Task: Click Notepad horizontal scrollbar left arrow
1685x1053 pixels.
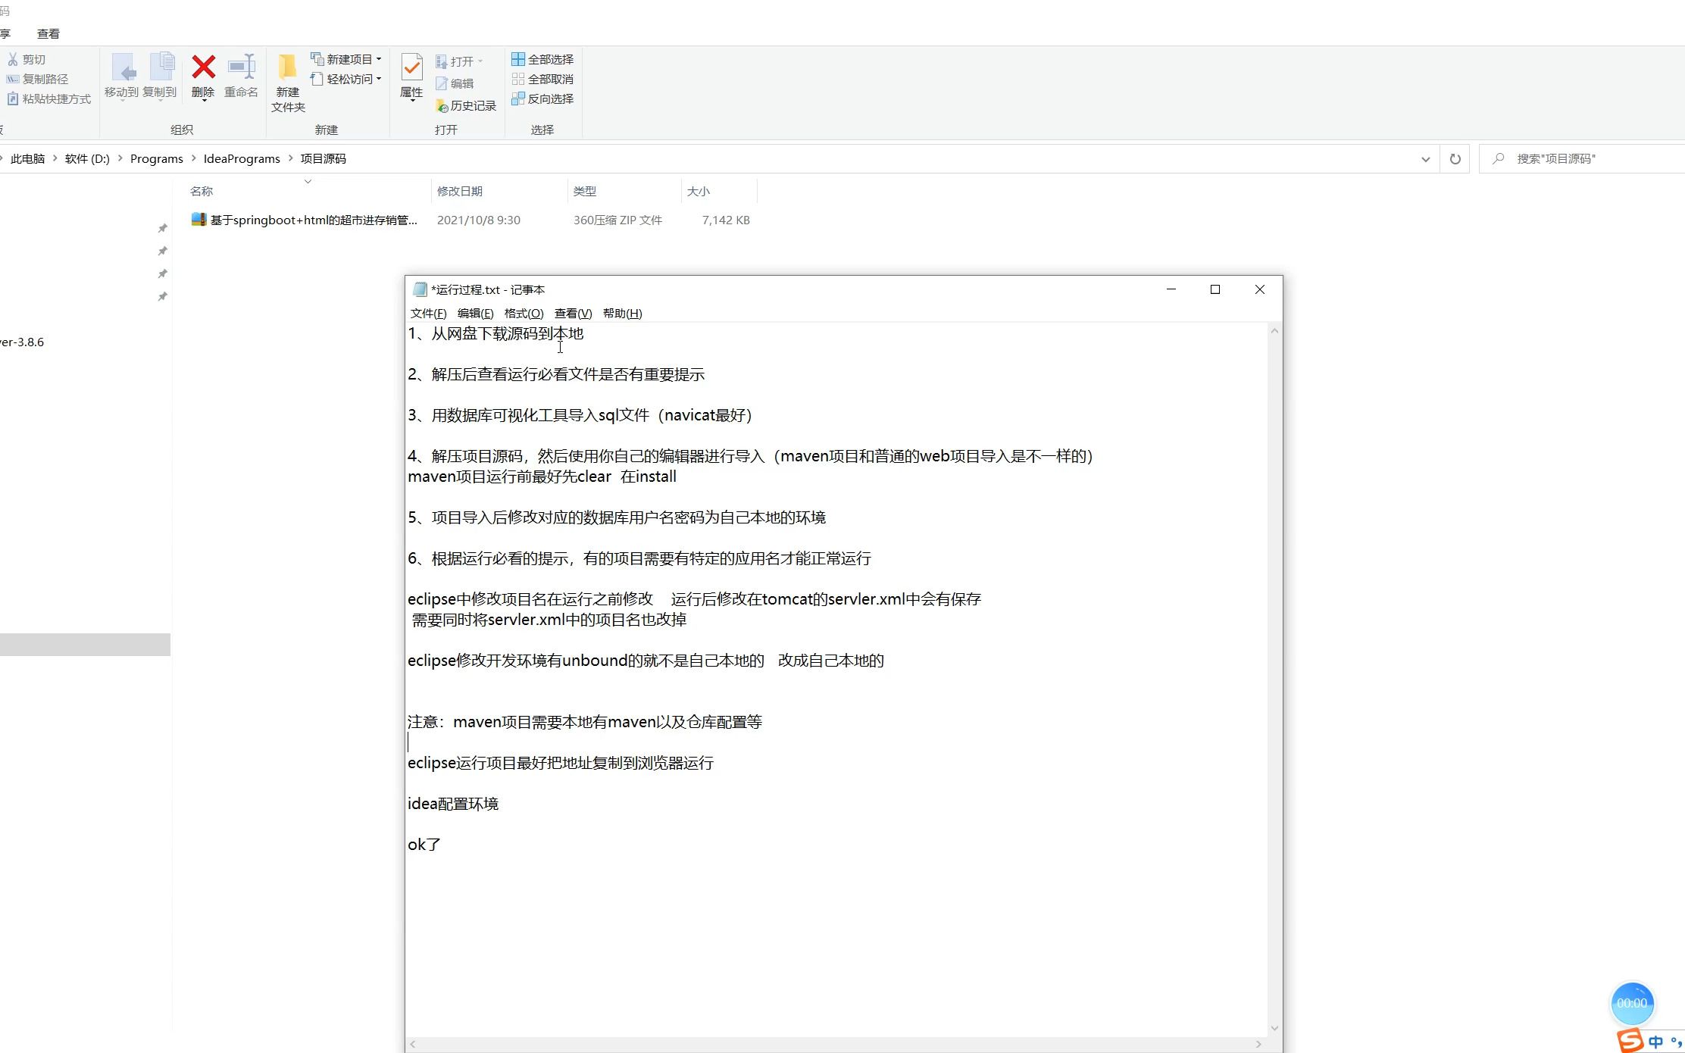Action: click(413, 1045)
